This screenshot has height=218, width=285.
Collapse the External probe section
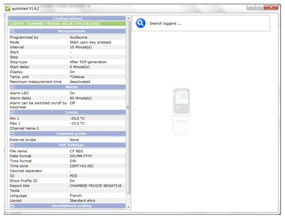coord(12,134)
